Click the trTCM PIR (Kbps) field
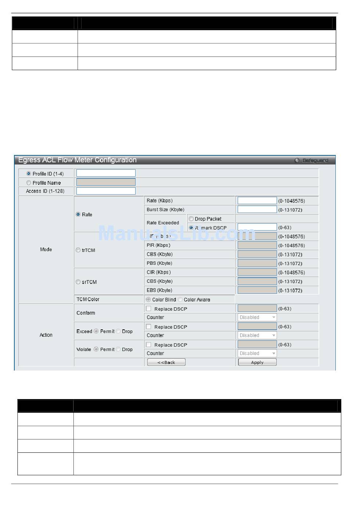The width and height of the screenshot is (349, 506). (257, 245)
